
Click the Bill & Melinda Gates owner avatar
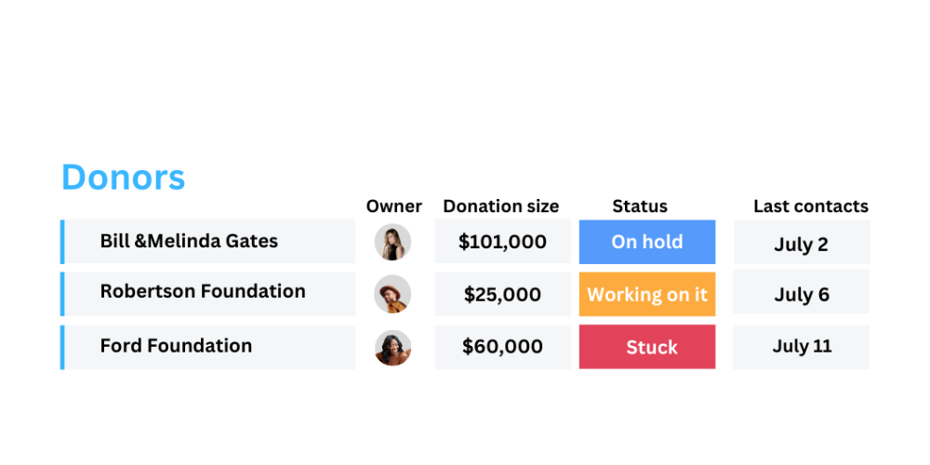click(x=392, y=242)
